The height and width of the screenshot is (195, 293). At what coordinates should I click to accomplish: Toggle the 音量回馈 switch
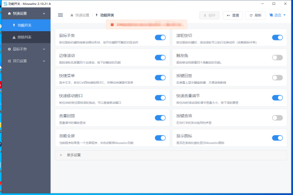pos(160,118)
